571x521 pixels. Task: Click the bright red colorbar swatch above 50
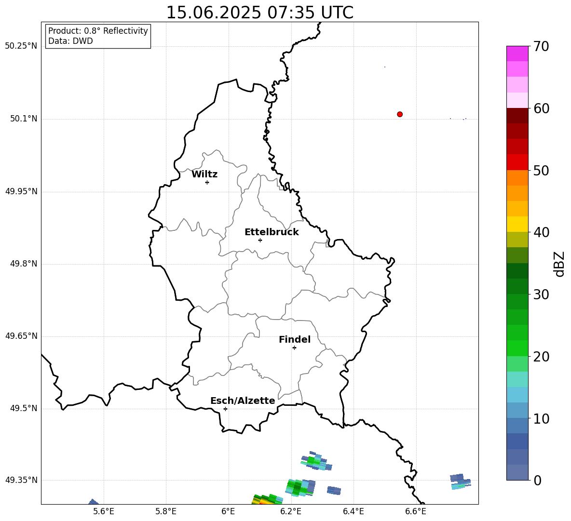(x=517, y=162)
